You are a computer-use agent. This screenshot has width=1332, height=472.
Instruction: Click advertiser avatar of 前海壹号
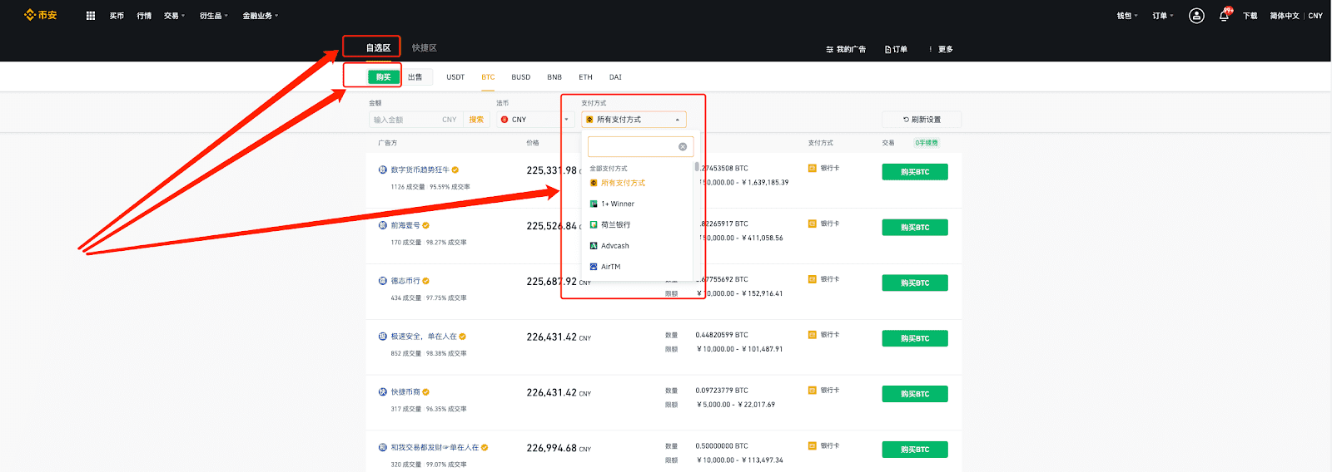tap(383, 225)
